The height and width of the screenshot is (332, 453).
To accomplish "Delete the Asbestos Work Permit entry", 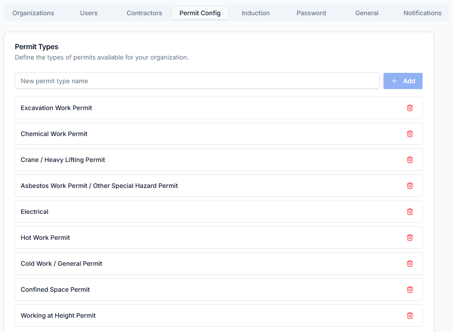I will (x=409, y=186).
